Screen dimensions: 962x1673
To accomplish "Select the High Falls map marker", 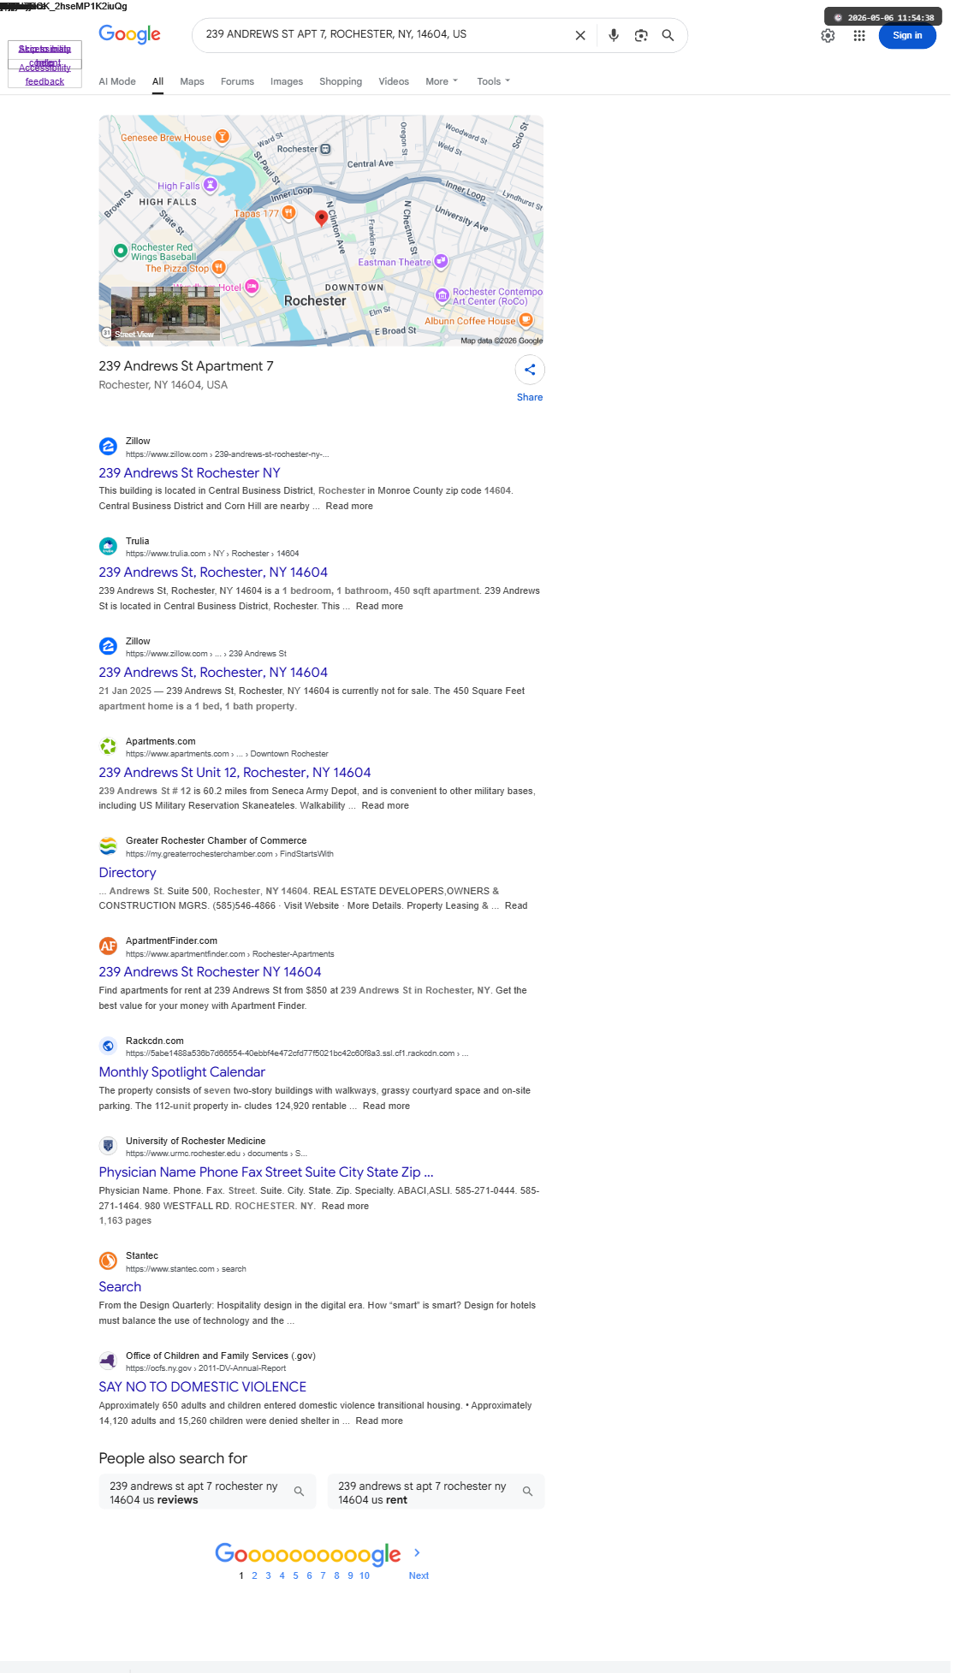I will (211, 185).
